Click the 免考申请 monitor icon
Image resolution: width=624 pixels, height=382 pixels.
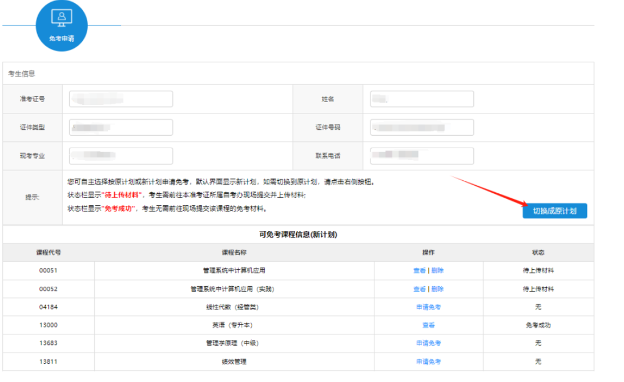pos(62,18)
